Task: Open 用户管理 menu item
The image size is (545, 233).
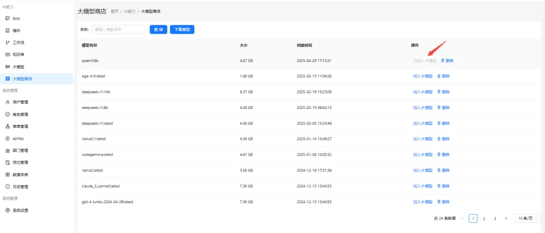Action: tap(20, 102)
